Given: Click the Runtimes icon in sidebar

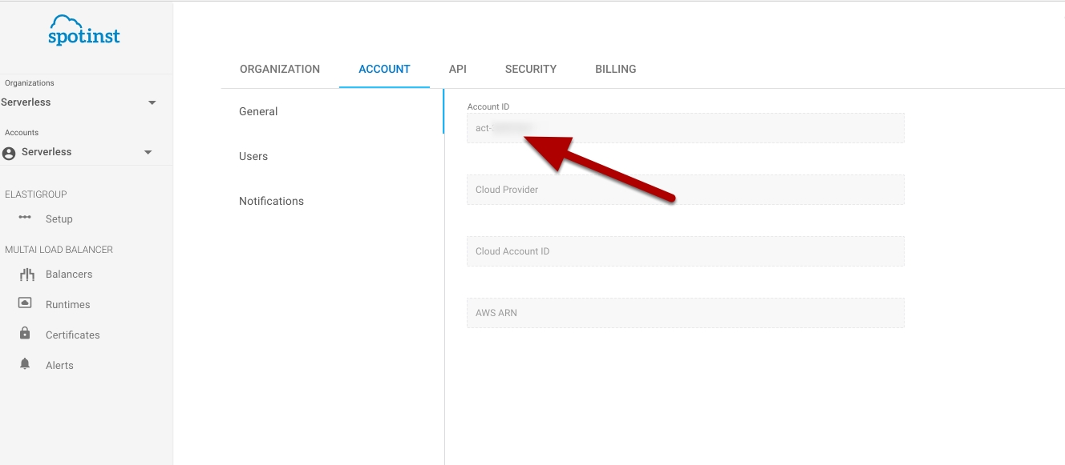Looking at the screenshot, I should pyautogui.click(x=25, y=303).
